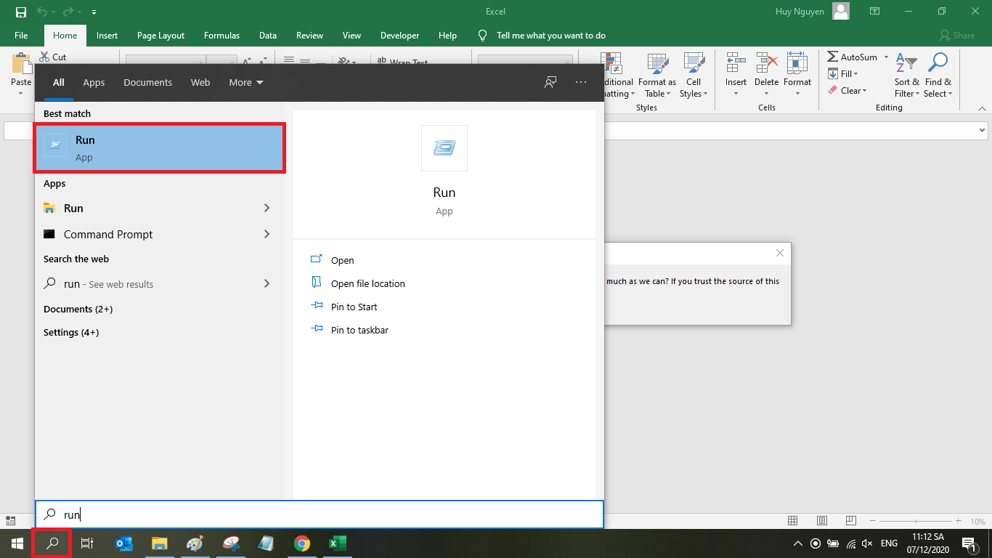
Task: Click the Windows search magnifier icon
Action: [x=52, y=543]
